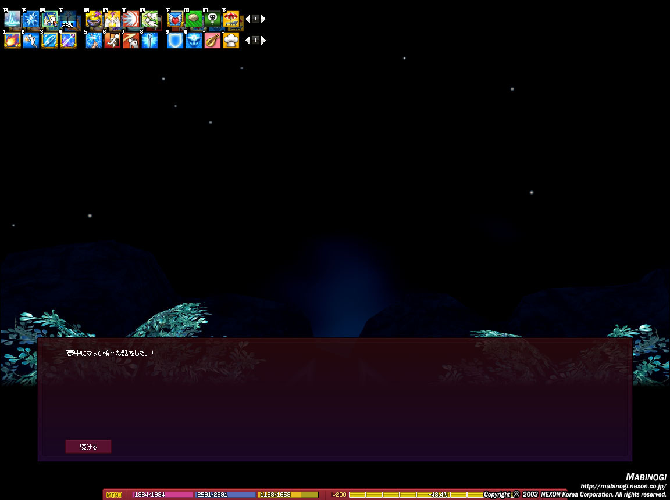Cast the fireball skill in slot 1

coord(12,40)
